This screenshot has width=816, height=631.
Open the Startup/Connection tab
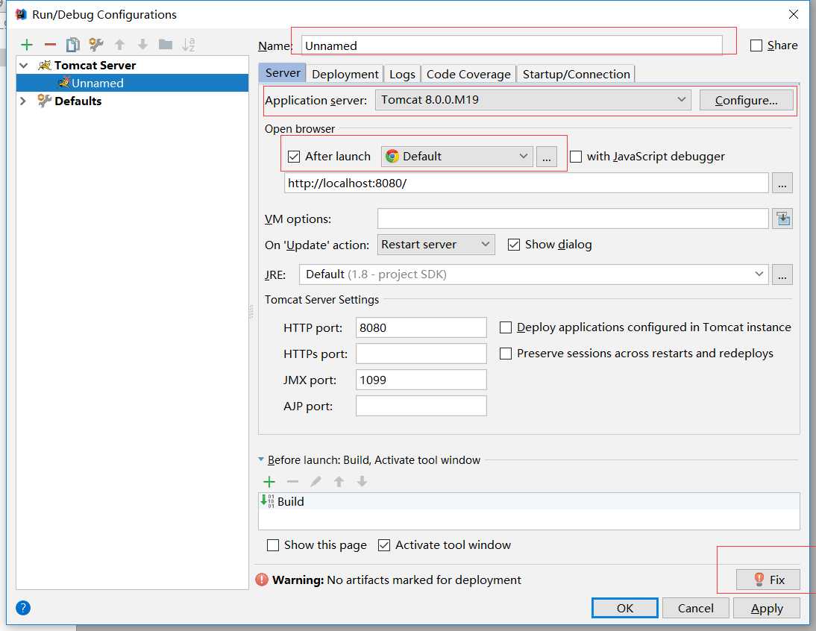[x=576, y=74]
